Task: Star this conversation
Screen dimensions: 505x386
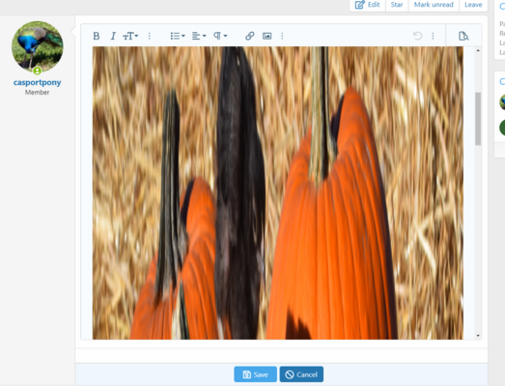Action: pos(397,5)
